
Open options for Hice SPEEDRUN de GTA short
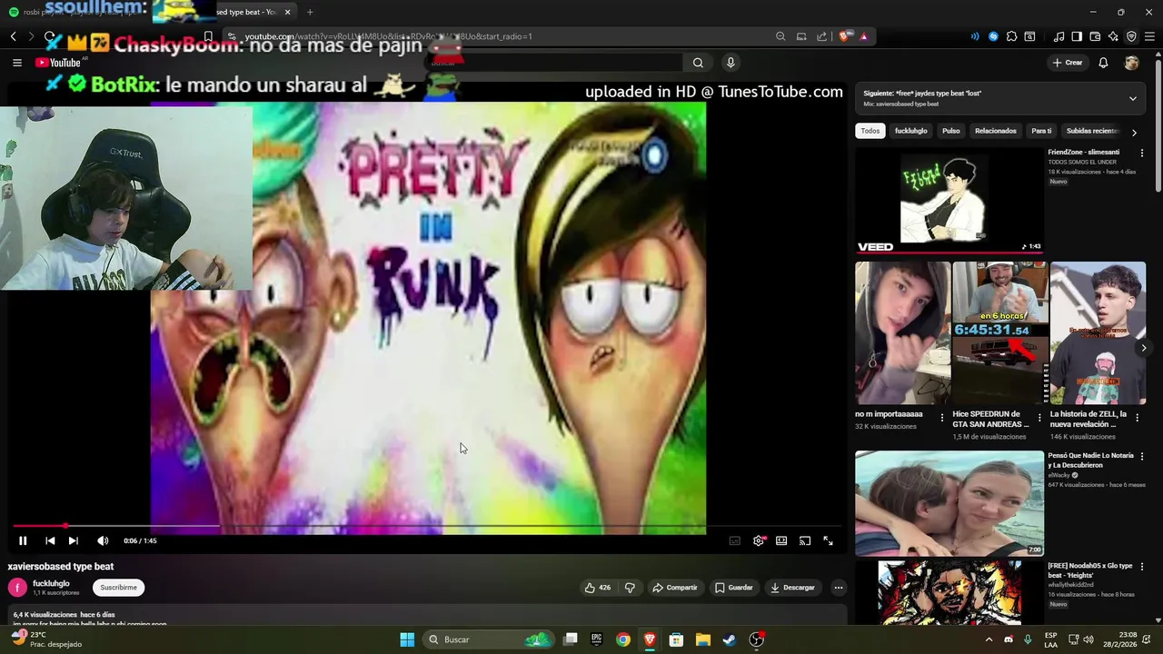pyautogui.click(x=1039, y=418)
